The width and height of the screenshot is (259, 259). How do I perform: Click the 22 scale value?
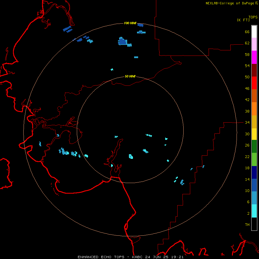coord(247,157)
